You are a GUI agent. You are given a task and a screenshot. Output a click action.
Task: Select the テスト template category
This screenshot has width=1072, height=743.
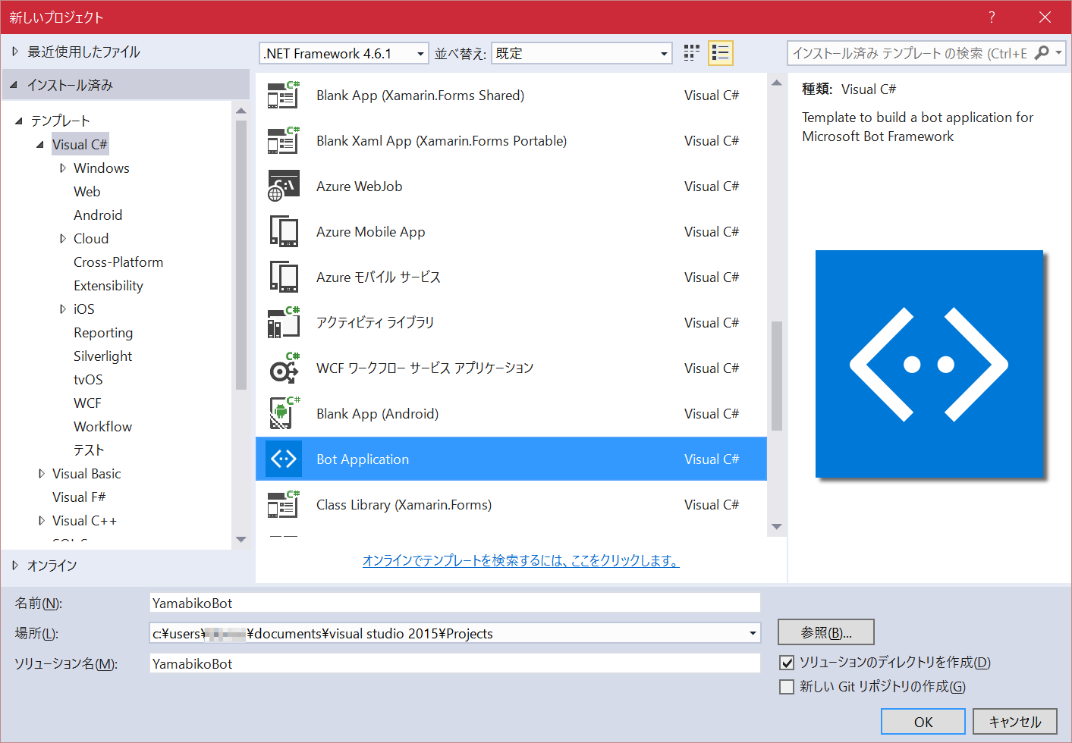coord(89,450)
